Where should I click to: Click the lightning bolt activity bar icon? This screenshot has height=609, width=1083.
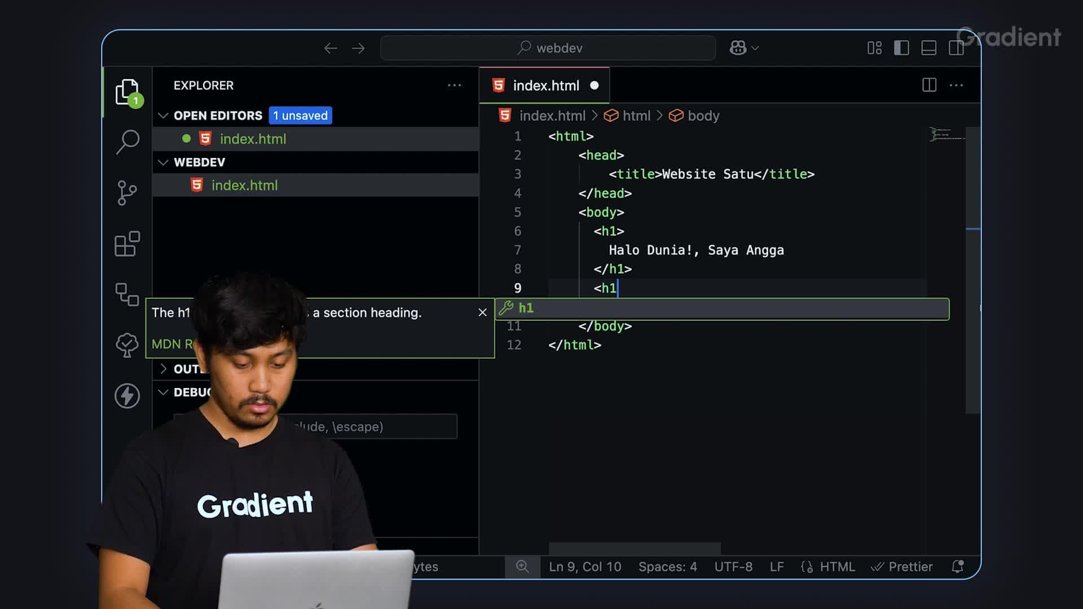[127, 395]
